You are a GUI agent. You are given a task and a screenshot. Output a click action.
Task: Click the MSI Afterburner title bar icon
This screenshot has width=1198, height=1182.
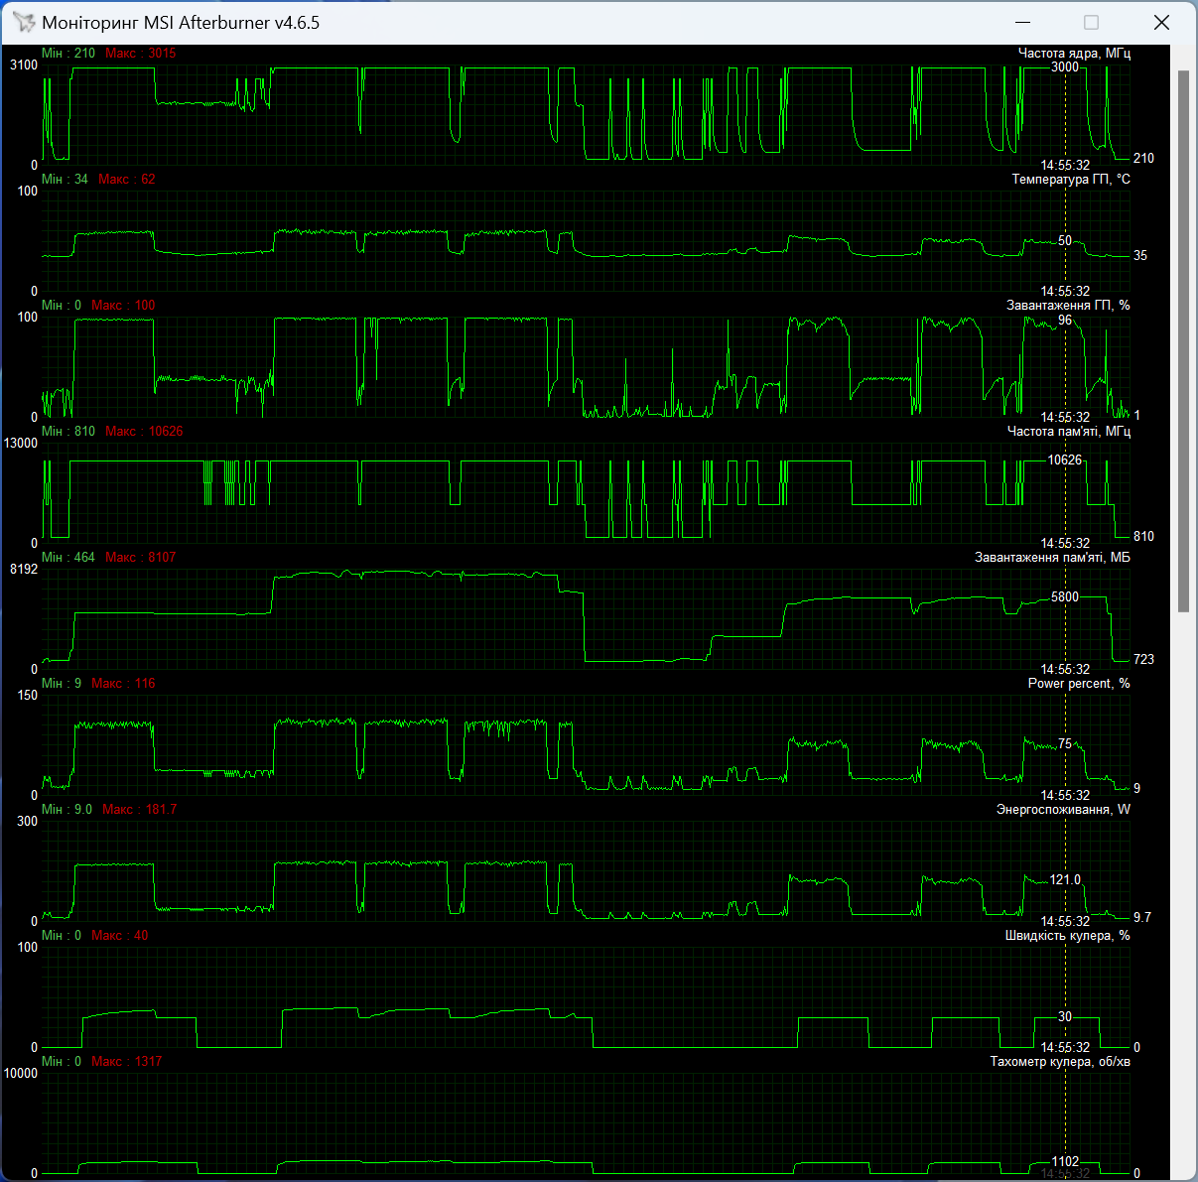click(x=23, y=22)
